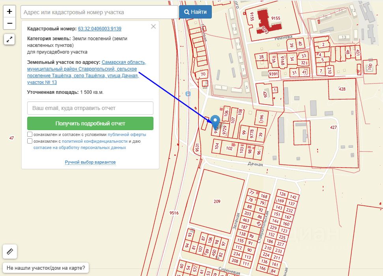Expand Ручной выбор вариантов options
The height and width of the screenshot is (276, 383).
pos(90,162)
